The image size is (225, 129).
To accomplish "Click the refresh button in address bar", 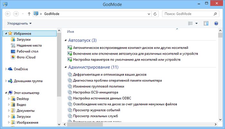I will point(155,14).
